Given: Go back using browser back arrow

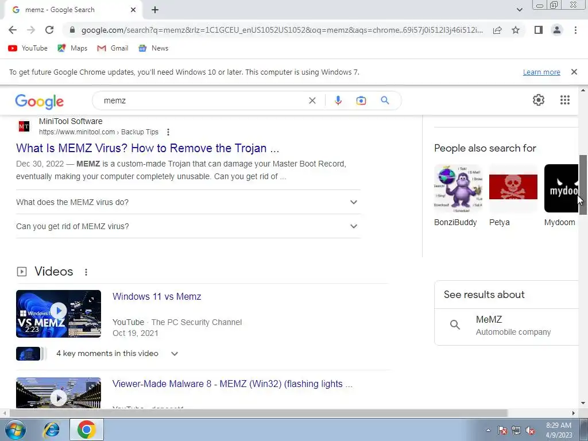Looking at the screenshot, I should coord(13,30).
